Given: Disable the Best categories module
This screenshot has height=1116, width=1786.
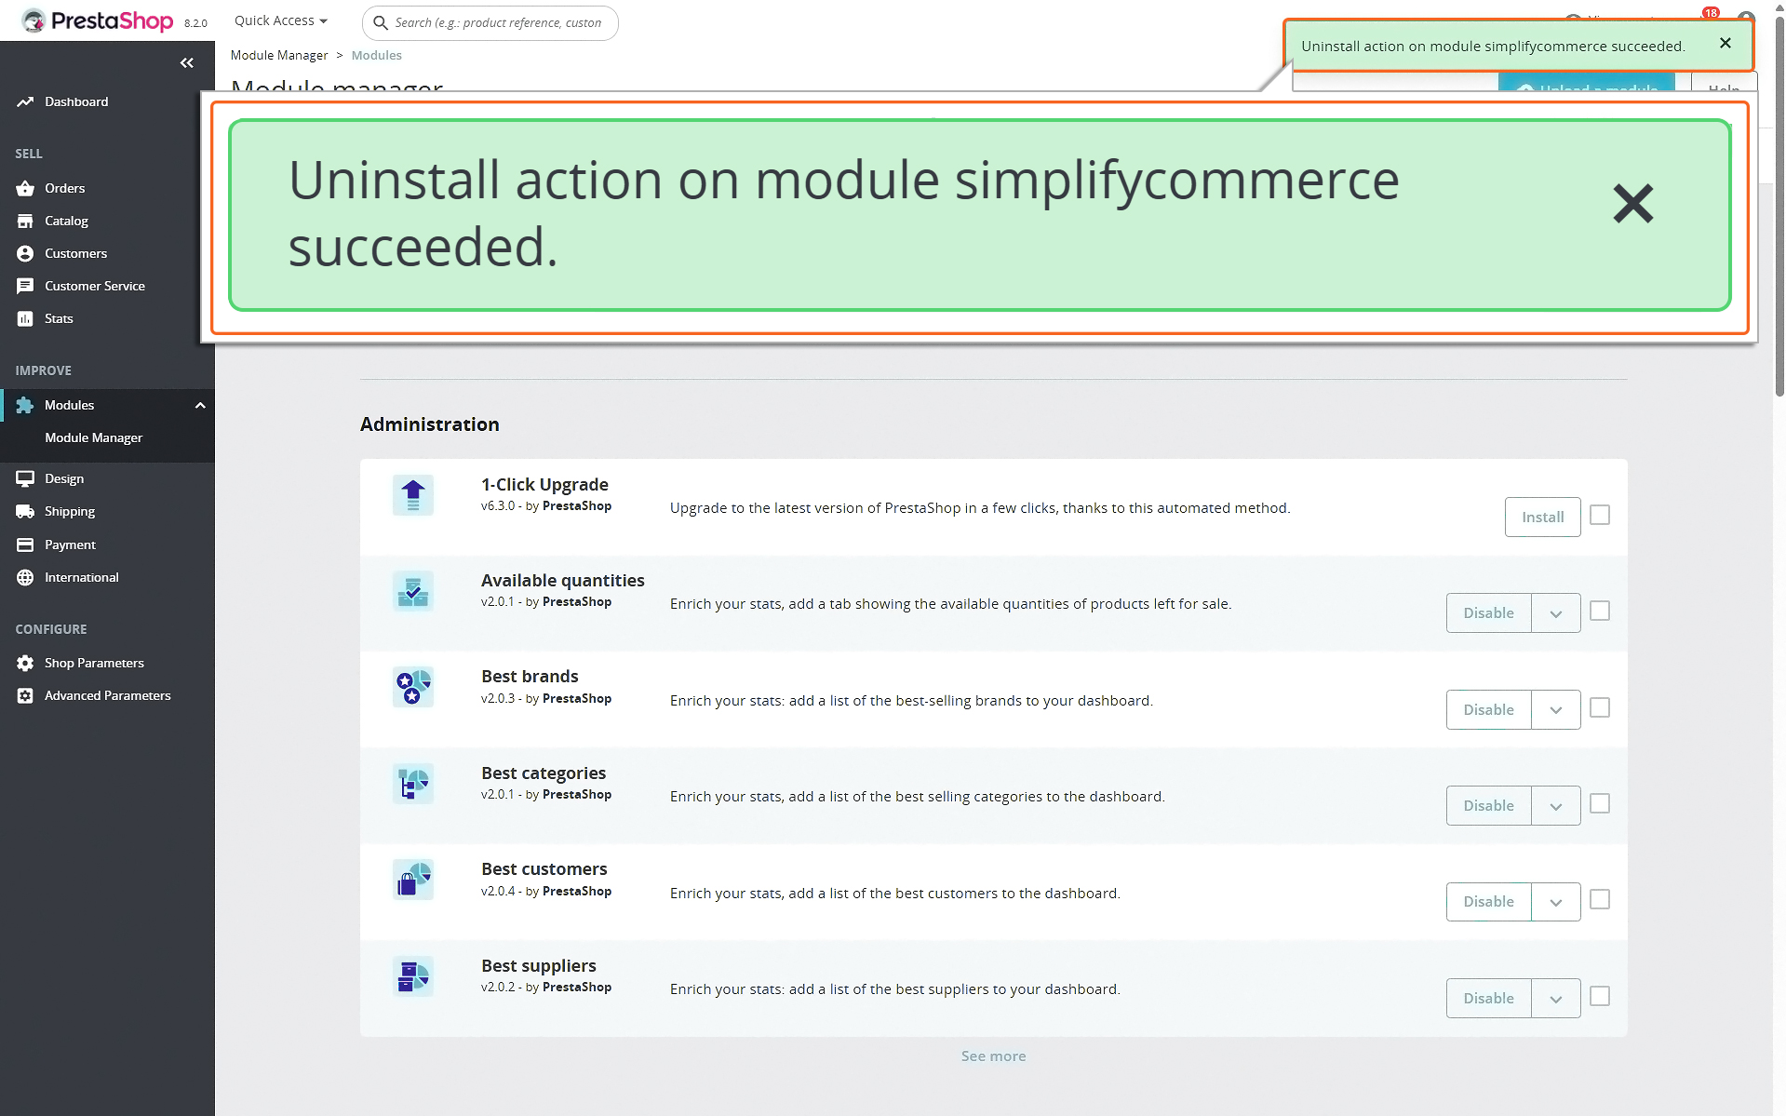Looking at the screenshot, I should pyautogui.click(x=1488, y=806).
